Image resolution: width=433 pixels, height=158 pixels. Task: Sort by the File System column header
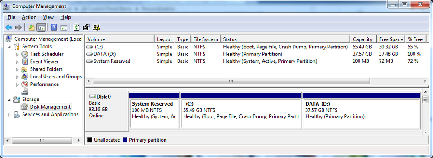[206, 39]
